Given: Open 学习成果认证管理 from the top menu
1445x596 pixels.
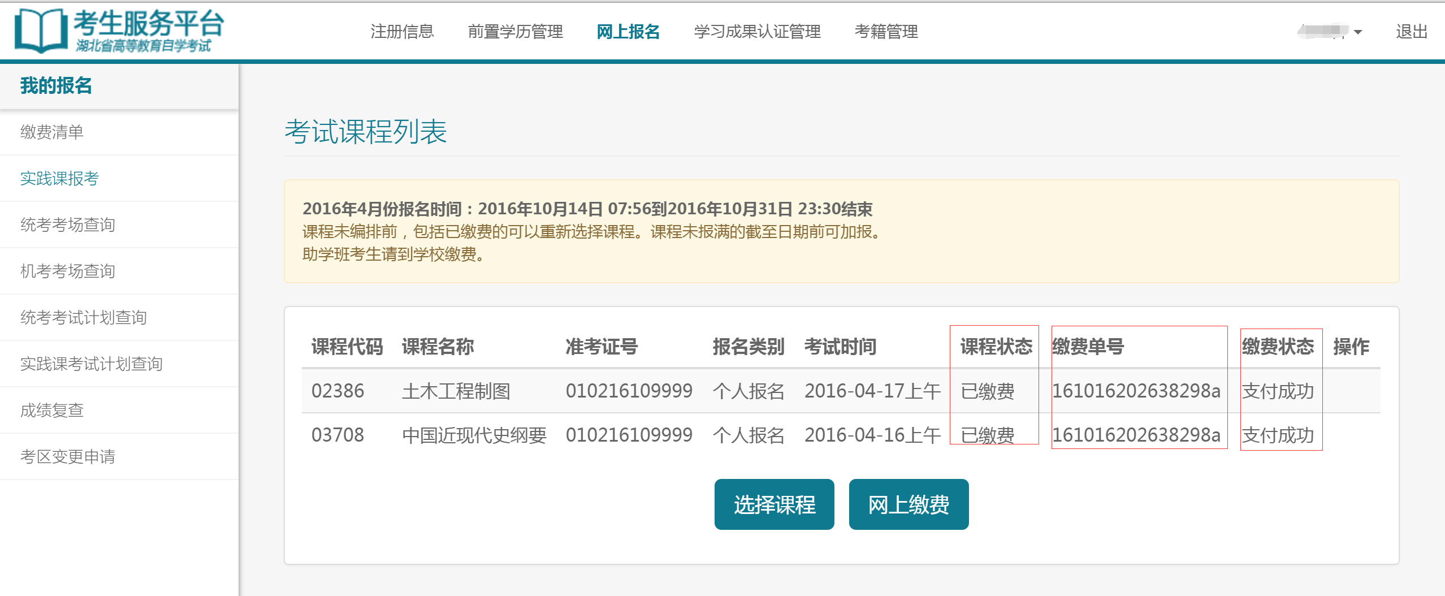Looking at the screenshot, I should [757, 32].
